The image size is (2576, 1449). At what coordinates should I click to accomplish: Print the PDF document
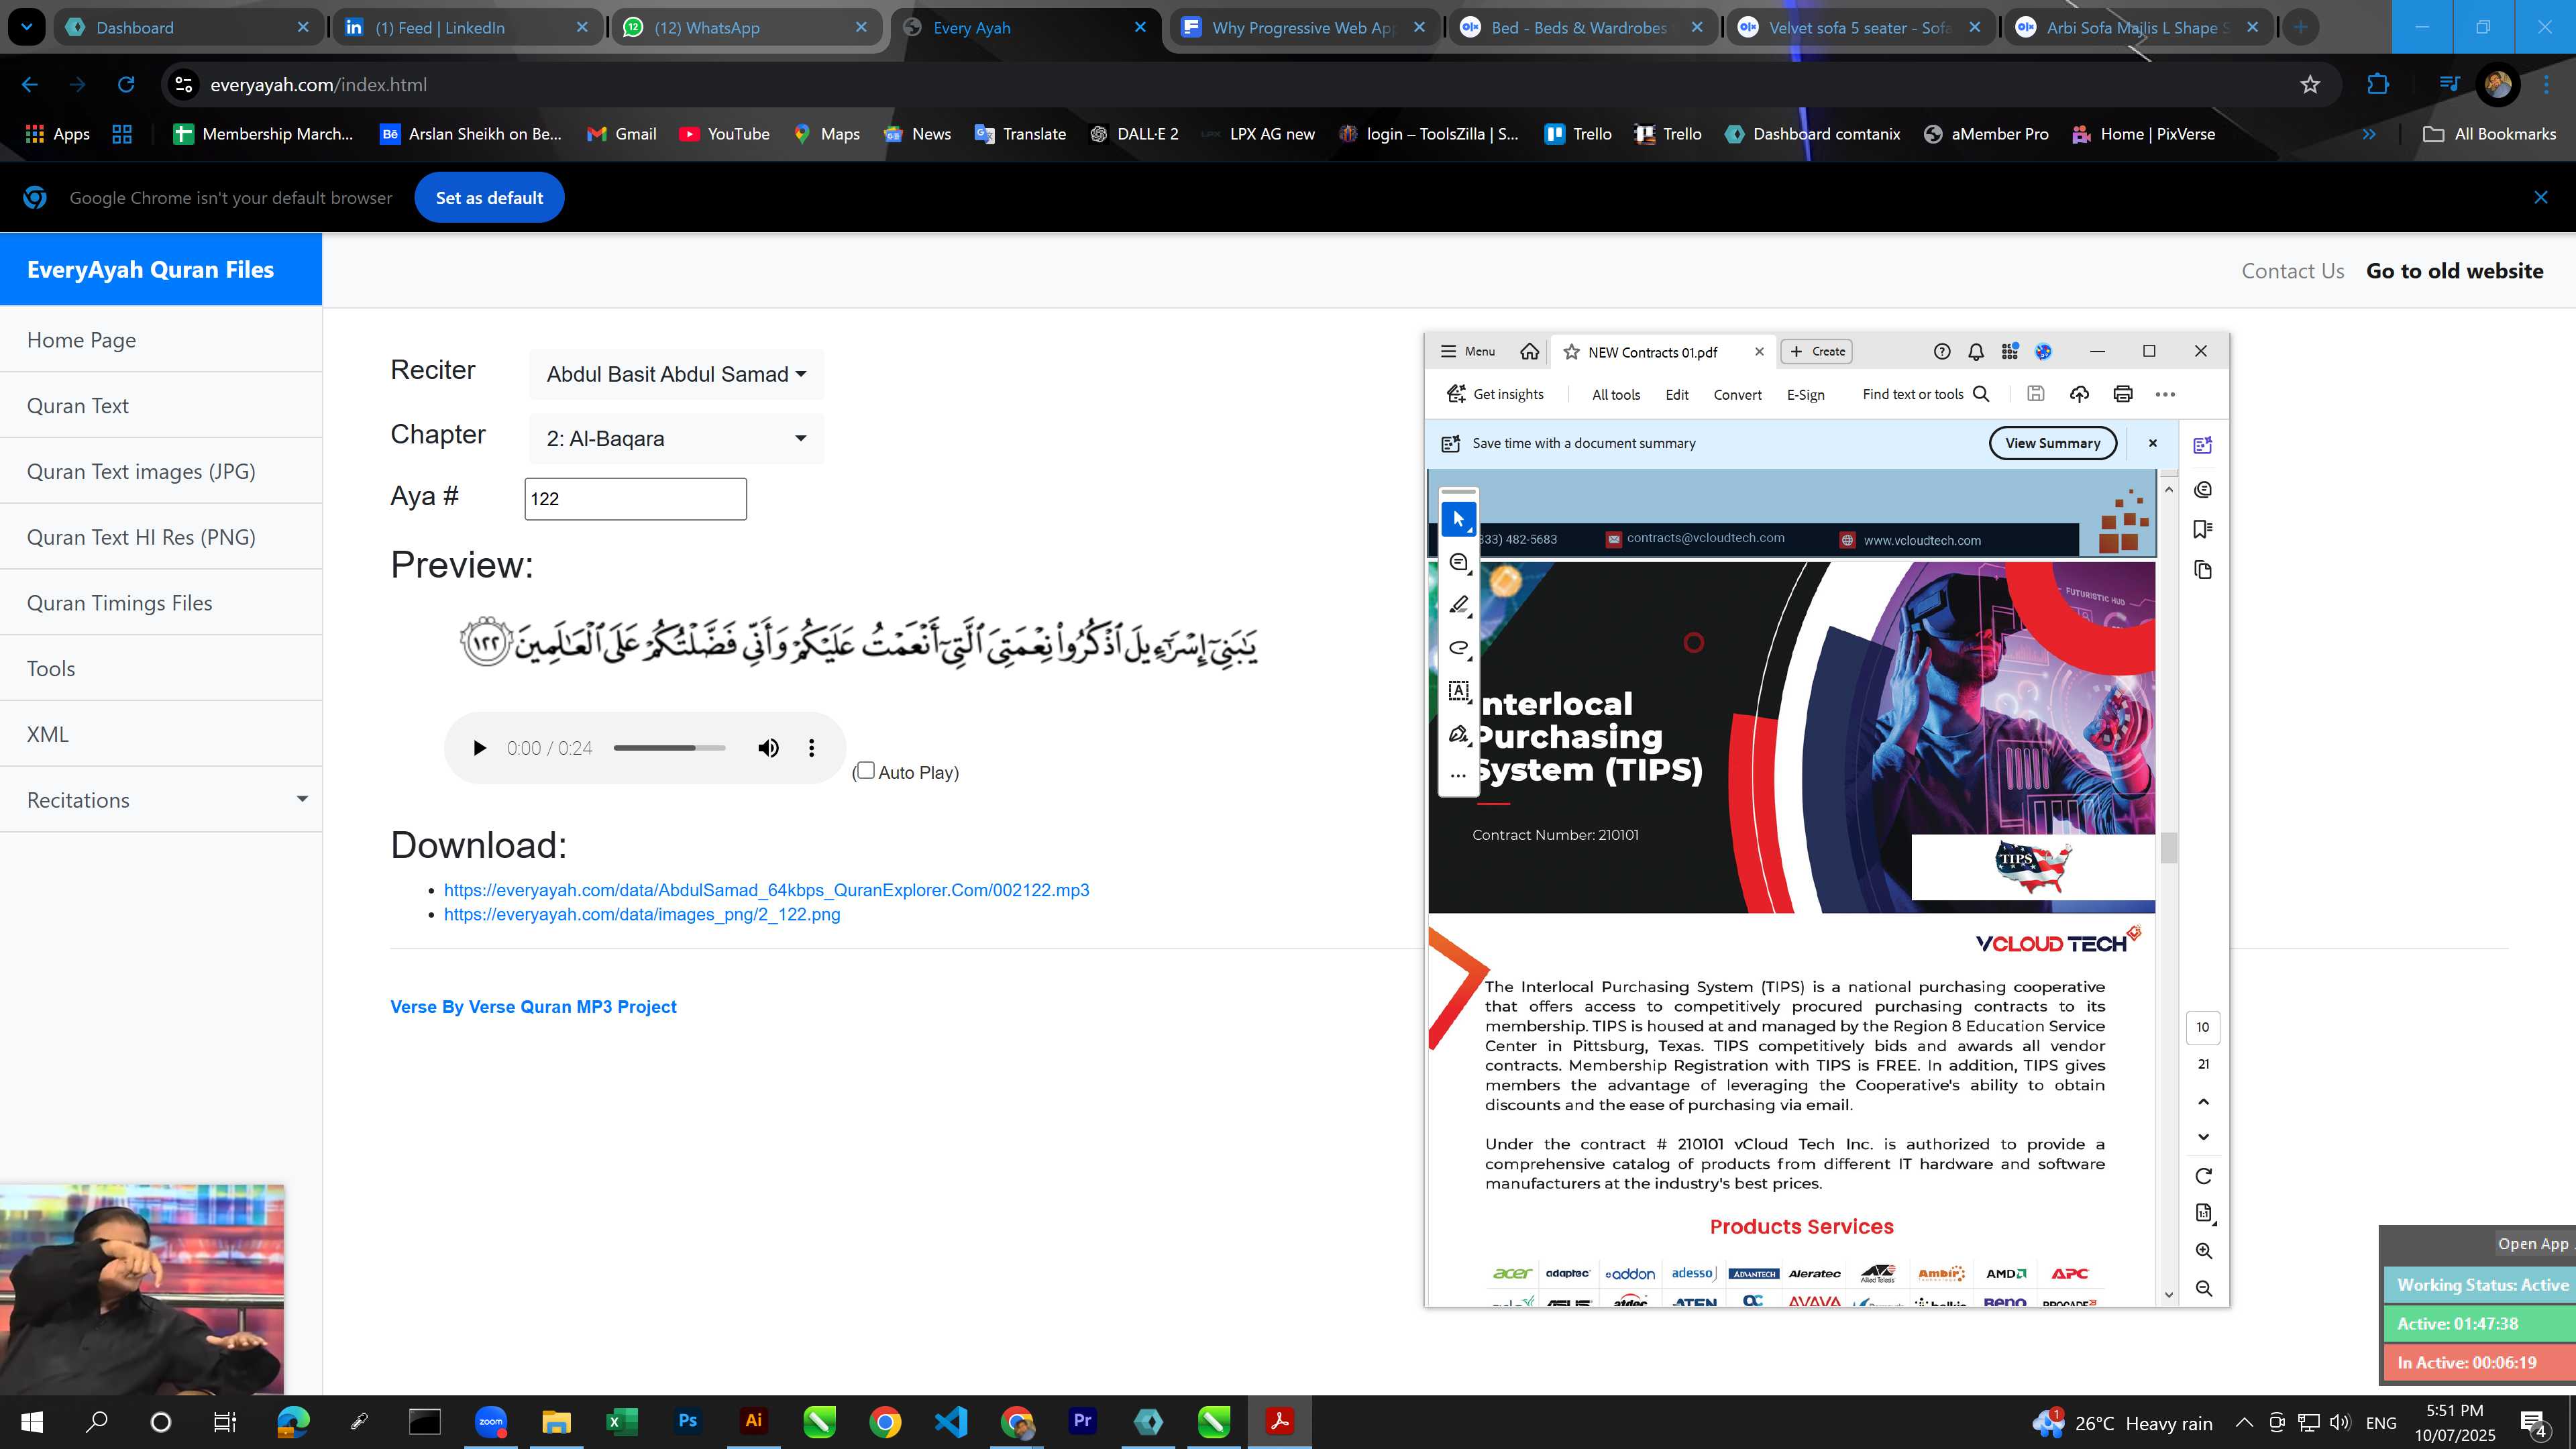click(x=2123, y=394)
